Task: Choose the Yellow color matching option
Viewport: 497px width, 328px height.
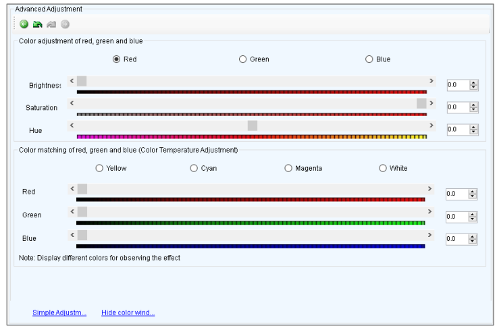Action: [x=99, y=168]
